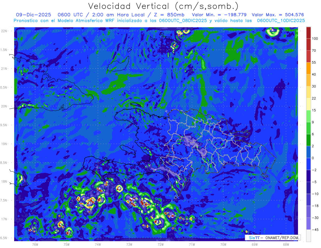Screen dimensions: 321x248
Task: Click the longitude label "70W"
Action: [223, 245]
